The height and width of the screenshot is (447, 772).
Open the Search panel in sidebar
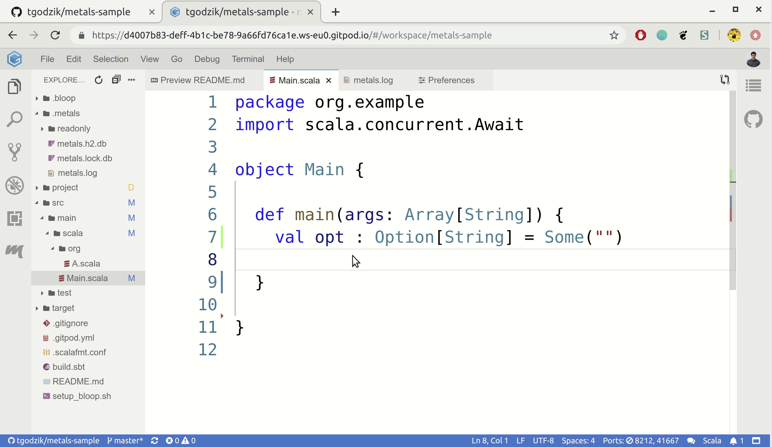pyautogui.click(x=15, y=119)
